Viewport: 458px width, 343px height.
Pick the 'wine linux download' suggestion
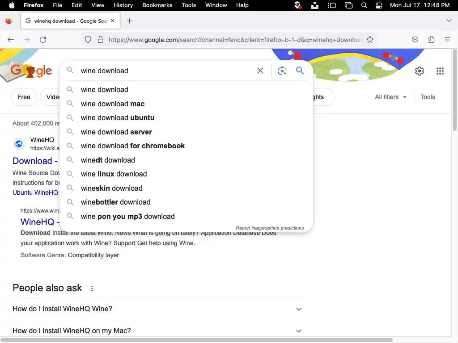pos(186,174)
